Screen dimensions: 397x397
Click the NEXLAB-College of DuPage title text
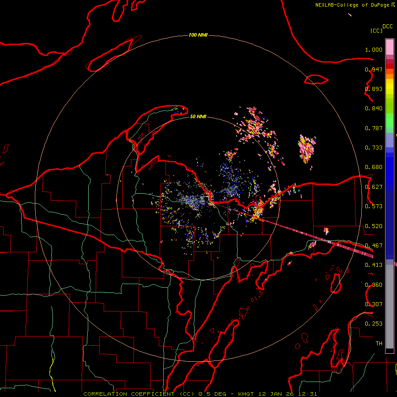click(x=352, y=5)
